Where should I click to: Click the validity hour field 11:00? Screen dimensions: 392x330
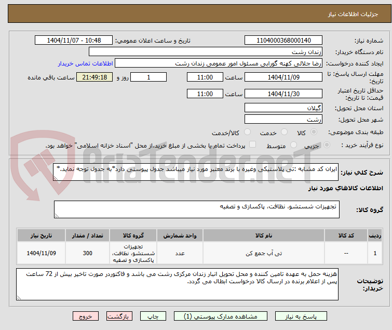coord(205,94)
